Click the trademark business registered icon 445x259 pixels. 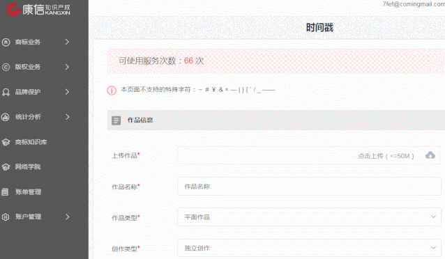6,42
